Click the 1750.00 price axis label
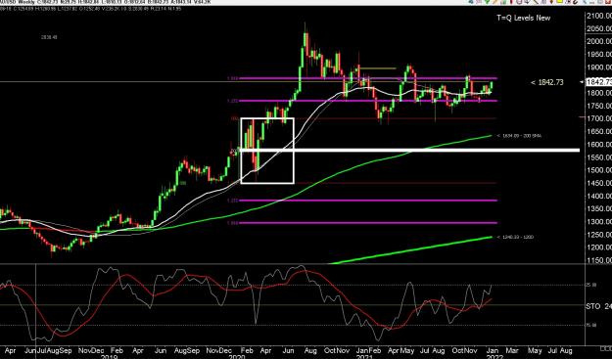The height and width of the screenshot is (359, 612). [599, 106]
